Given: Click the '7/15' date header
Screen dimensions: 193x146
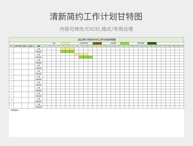Looking at the screenshot, I should (x=109, y=46).
